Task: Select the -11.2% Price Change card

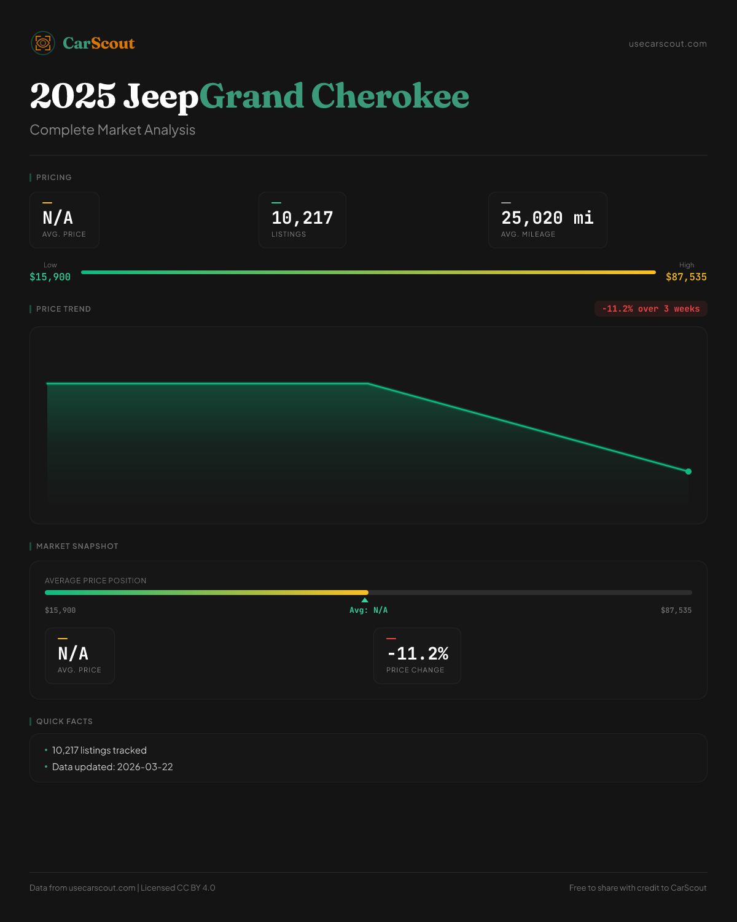Action: point(417,656)
